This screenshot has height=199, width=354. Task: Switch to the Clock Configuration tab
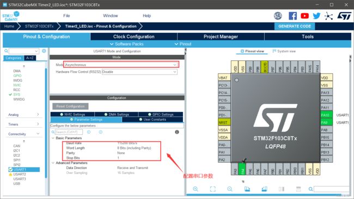[x=134, y=36]
